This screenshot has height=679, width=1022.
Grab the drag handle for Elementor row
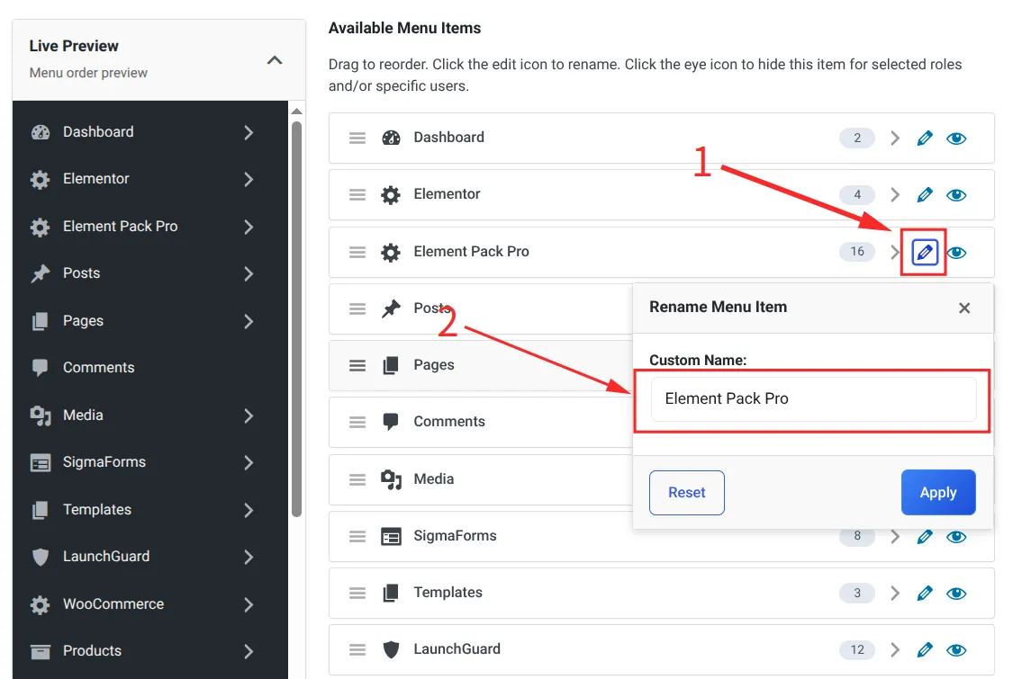coord(357,194)
